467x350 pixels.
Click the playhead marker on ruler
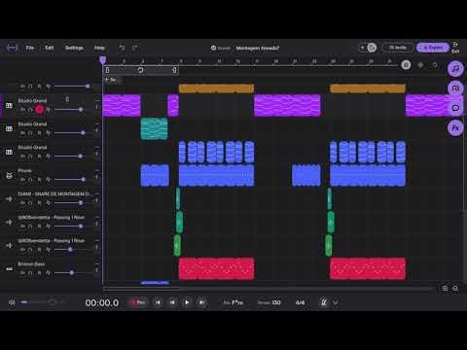point(103,60)
